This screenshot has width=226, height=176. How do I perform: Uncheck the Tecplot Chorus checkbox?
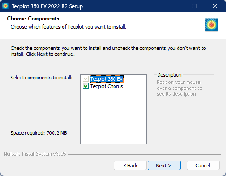pyautogui.click(x=86, y=86)
